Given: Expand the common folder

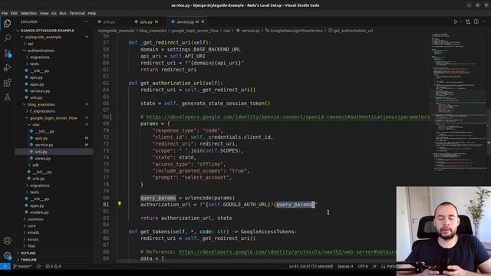Looking at the screenshot, I should click(x=35, y=219).
